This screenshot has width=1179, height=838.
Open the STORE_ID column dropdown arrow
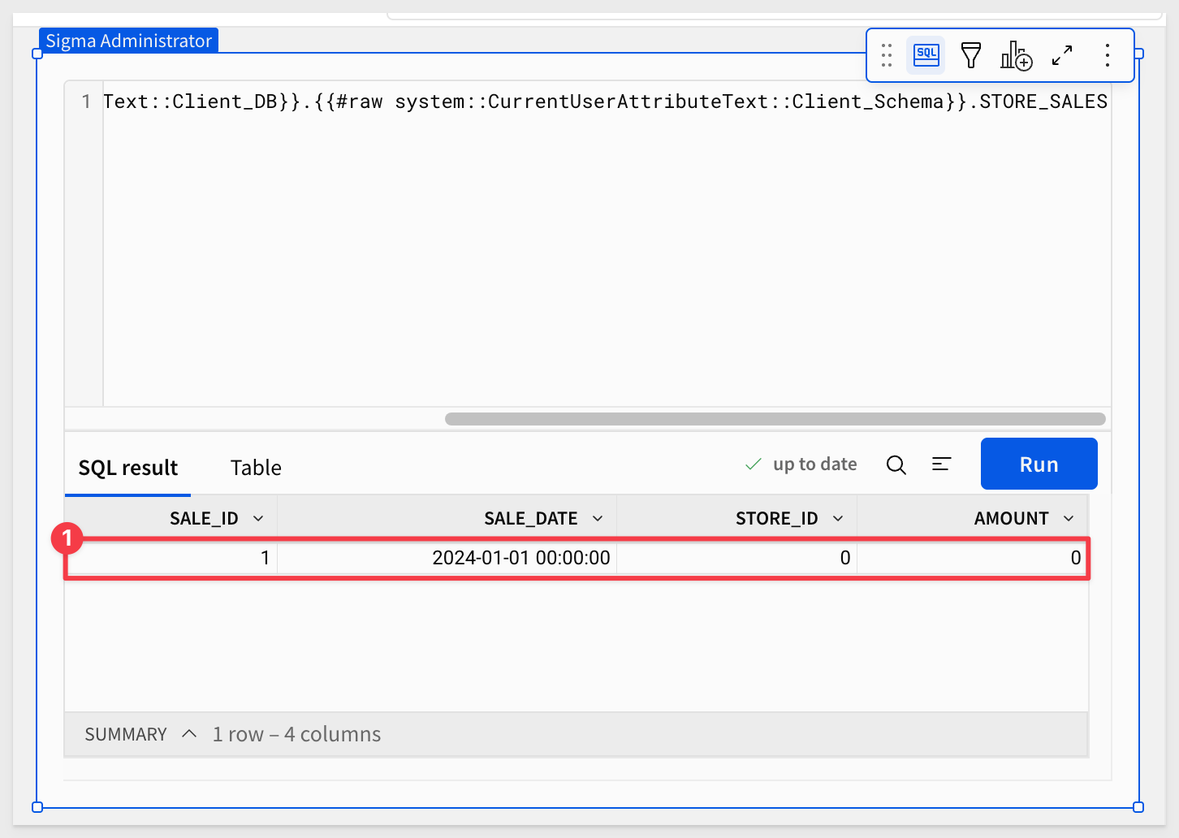tap(838, 519)
